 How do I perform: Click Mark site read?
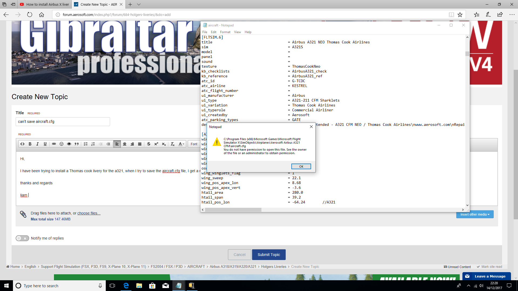489,267
